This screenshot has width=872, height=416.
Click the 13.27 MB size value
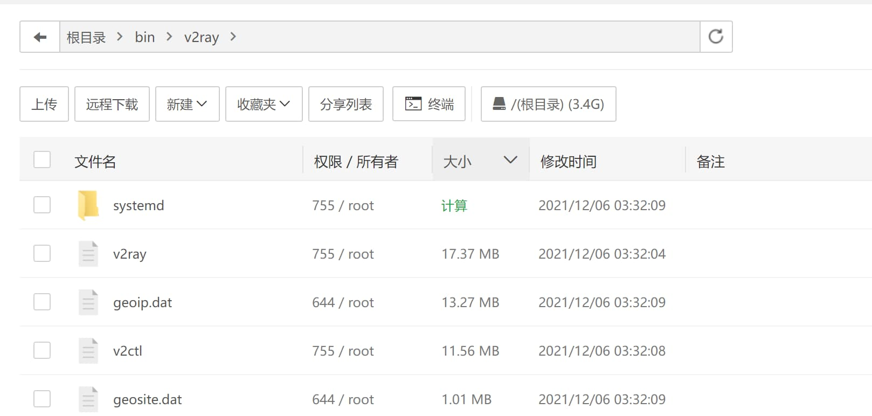470,302
